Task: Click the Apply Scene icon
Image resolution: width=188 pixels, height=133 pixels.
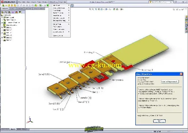Action: [117, 9]
